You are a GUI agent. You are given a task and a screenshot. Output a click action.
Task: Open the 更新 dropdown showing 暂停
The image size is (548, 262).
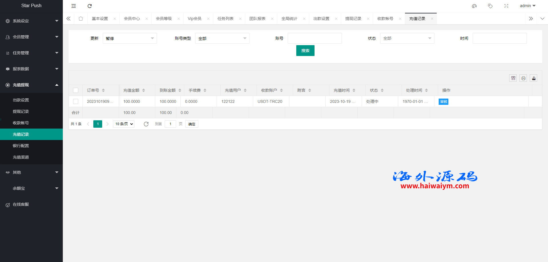point(130,38)
